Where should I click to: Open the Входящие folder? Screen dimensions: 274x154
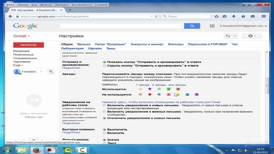(21, 51)
